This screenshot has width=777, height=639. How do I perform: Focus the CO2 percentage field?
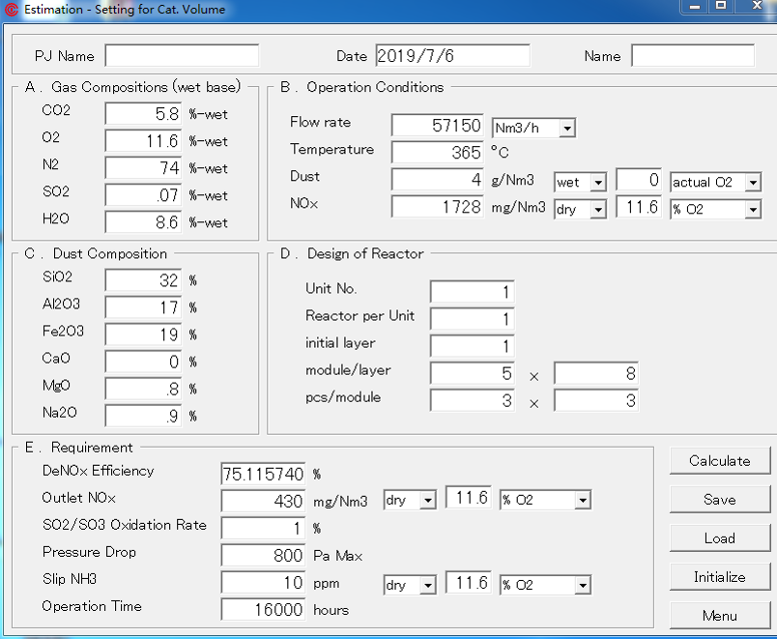point(143,114)
